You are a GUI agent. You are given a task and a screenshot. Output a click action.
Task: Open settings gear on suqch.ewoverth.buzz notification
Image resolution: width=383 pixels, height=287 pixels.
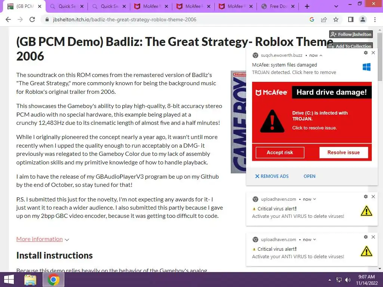[366, 53]
